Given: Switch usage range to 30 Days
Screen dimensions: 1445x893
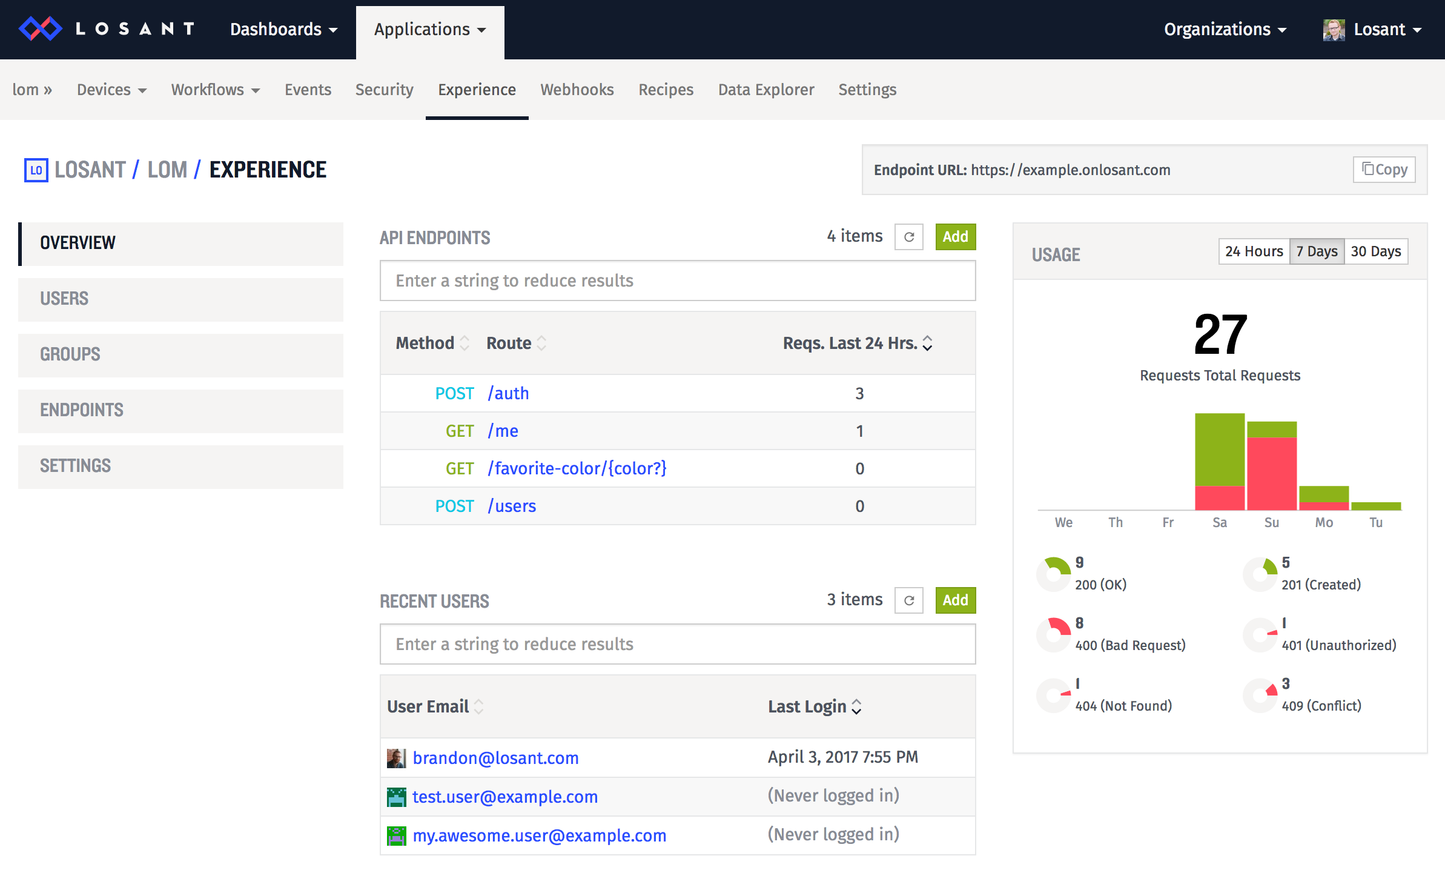Looking at the screenshot, I should pyautogui.click(x=1376, y=251).
